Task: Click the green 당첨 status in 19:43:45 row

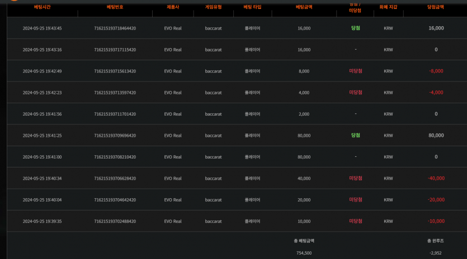Action: point(355,28)
